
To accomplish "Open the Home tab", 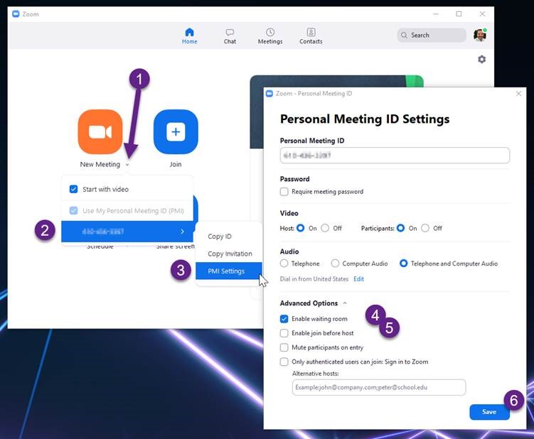I will pyautogui.click(x=189, y=36).
